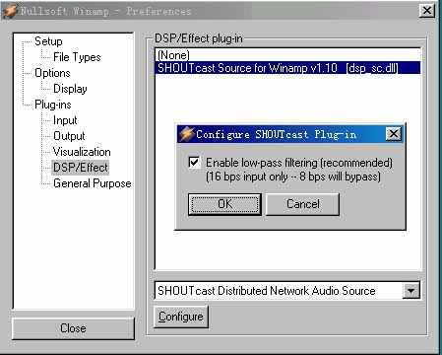Open the Display preferences page
This screenshot has height=355, width=442.
70,89
